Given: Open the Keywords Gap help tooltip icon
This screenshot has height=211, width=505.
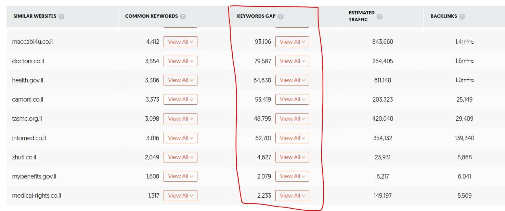Looking at the screenshot, I should click(281, 16).
